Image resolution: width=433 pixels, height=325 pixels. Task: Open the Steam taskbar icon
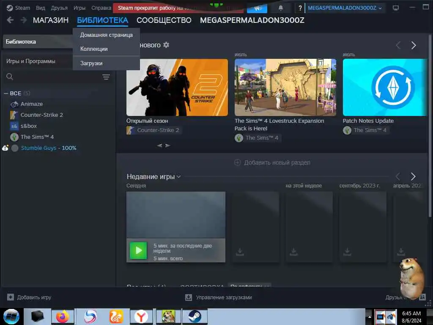click(195, 317)
